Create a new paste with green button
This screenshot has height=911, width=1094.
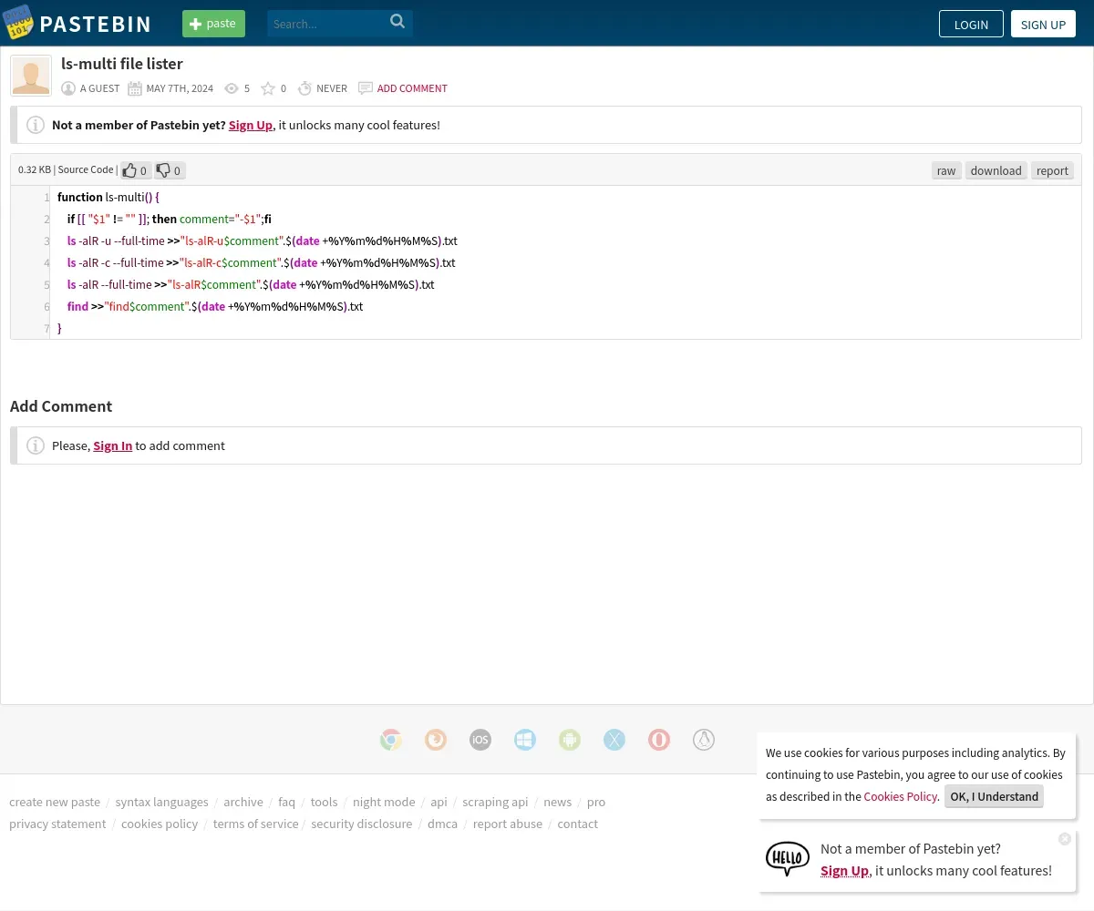pyautogui.click(x=213, y=24)
